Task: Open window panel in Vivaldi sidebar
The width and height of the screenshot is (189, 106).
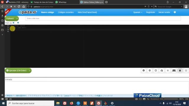Action: [x=2, y=30]
